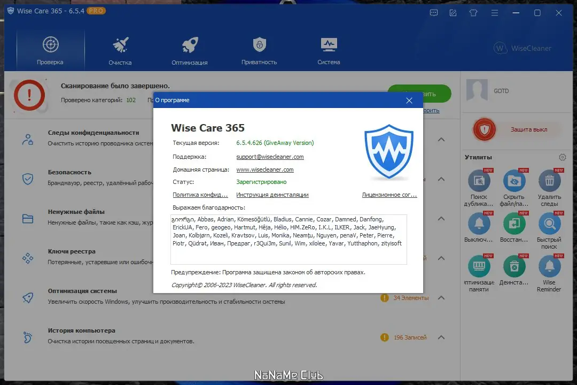Collapse the Следы конфиденциальности section
Viewport: 577px width, 385px height.
coord(441,140)
